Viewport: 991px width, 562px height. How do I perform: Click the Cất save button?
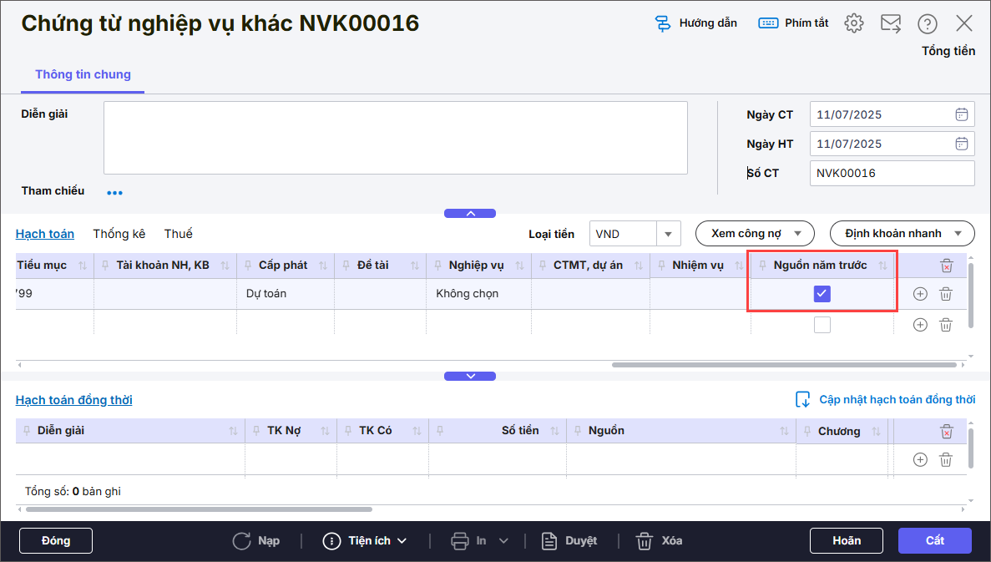(935, 540)
